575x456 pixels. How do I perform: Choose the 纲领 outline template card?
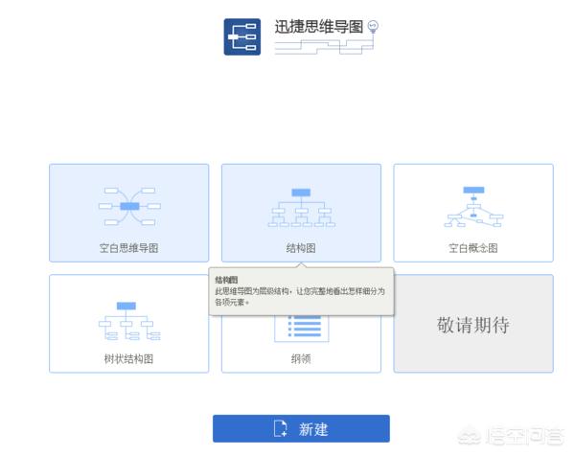[301, 344]
